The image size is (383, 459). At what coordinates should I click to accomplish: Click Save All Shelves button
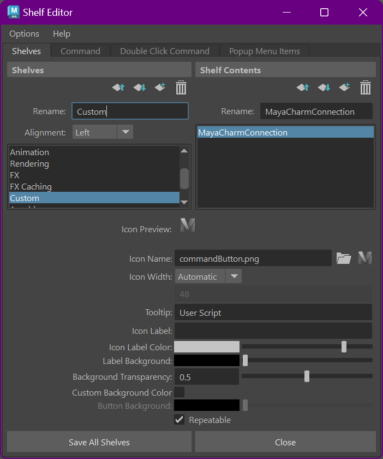tap(99, 442)
